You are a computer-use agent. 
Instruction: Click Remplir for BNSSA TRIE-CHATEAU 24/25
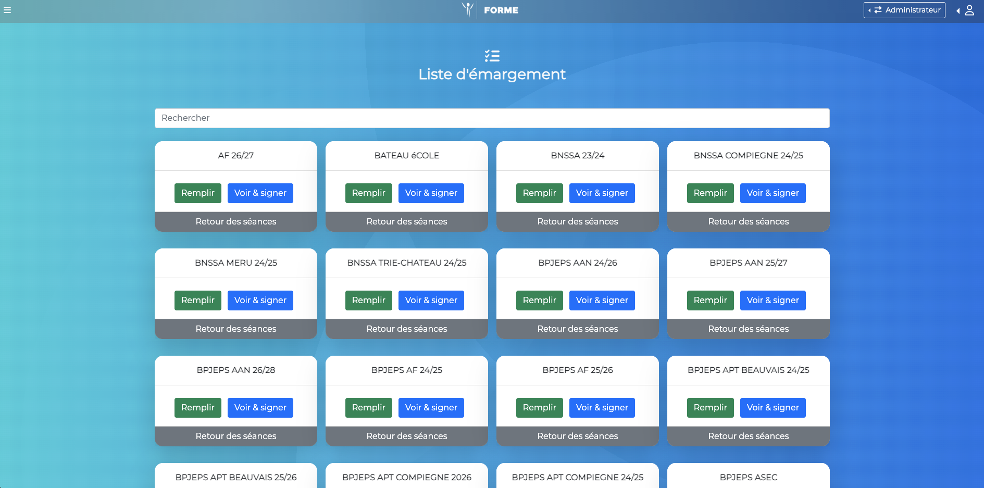369,301
